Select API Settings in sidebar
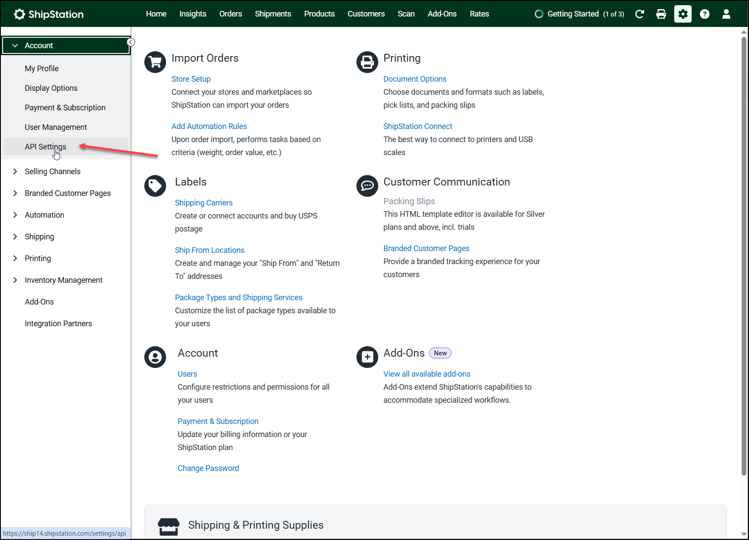This screenshot has width=749, height=540. click(x=66, y=147)
